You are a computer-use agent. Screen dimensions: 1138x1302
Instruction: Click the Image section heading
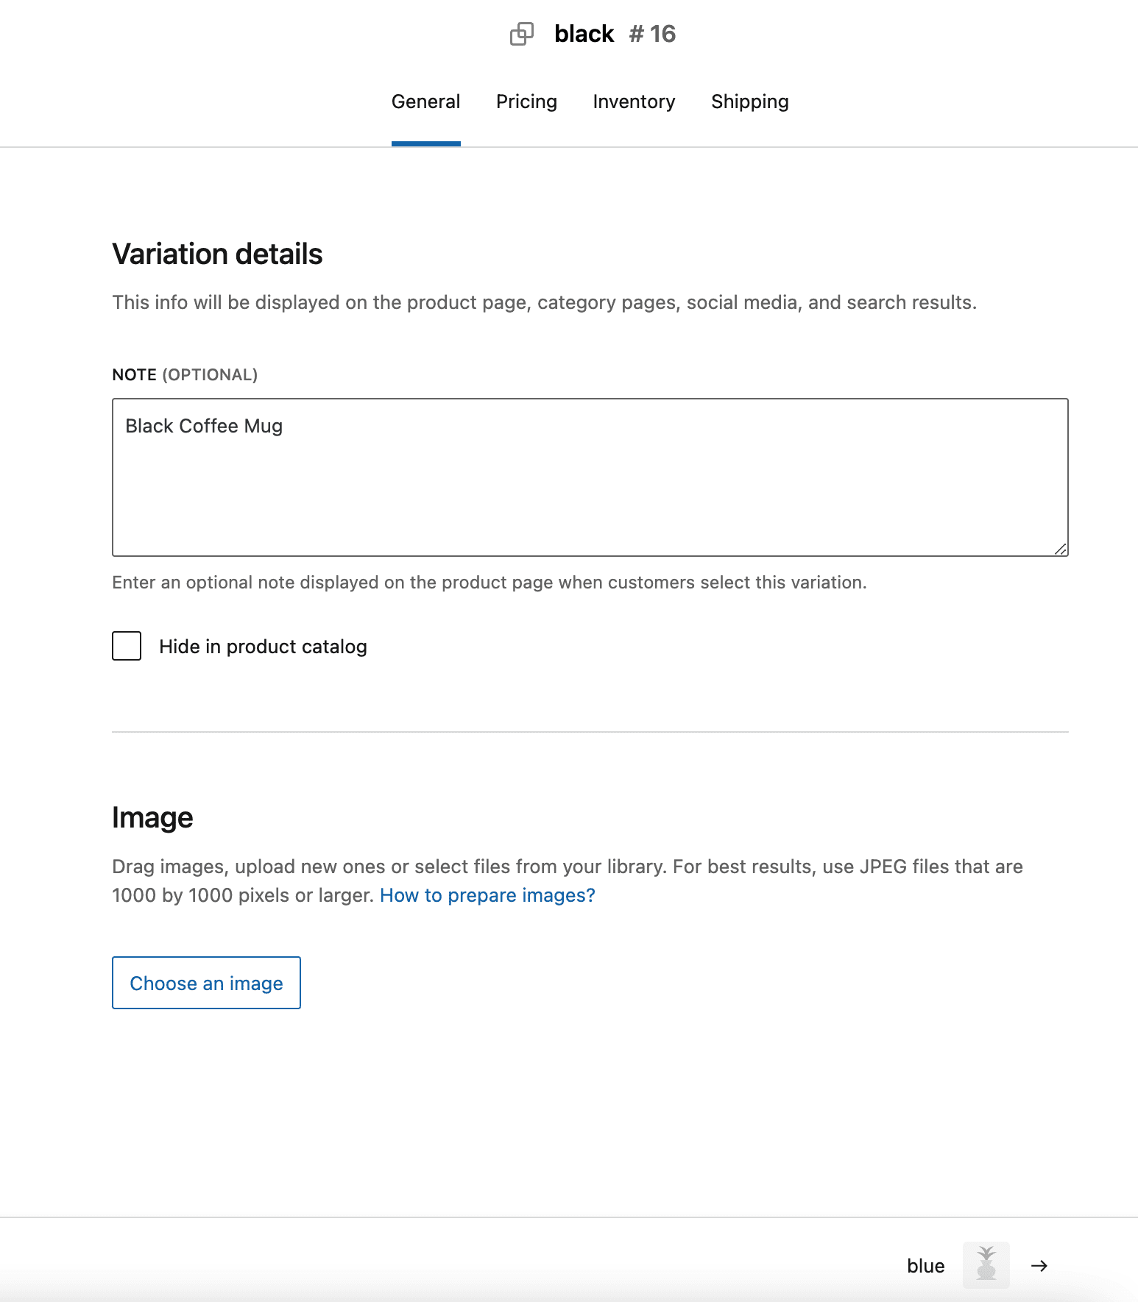pyautogui.click(x=152, y=818)
